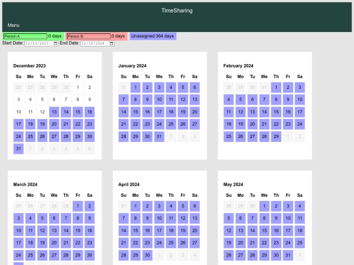
Task: Click the December 2023 month heading
Action: coord(29,66)
